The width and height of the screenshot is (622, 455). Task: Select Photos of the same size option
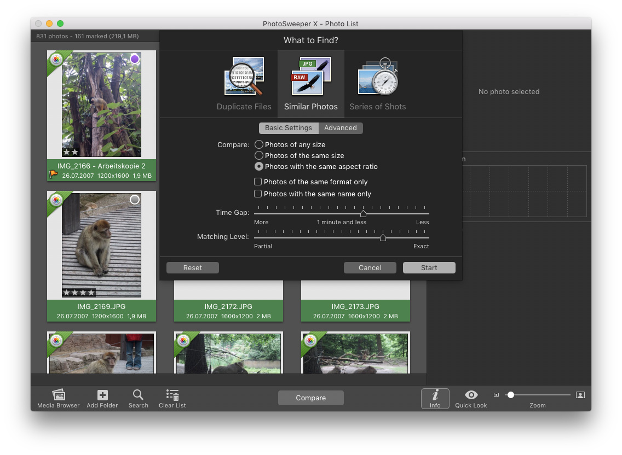coord(259,155)
